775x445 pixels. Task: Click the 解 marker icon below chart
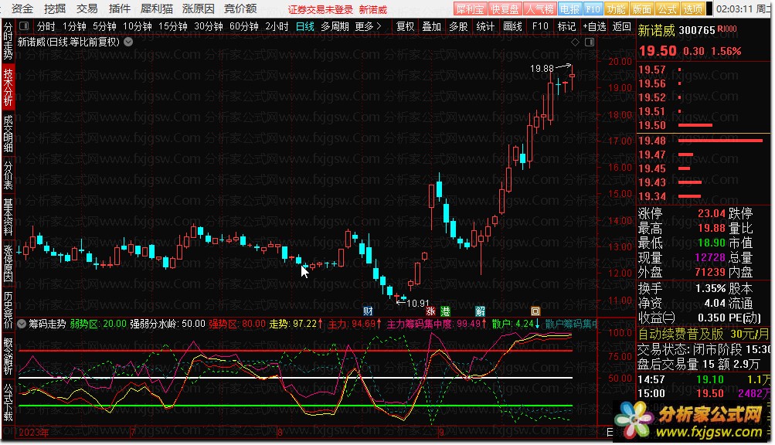[x=480, y=311]
